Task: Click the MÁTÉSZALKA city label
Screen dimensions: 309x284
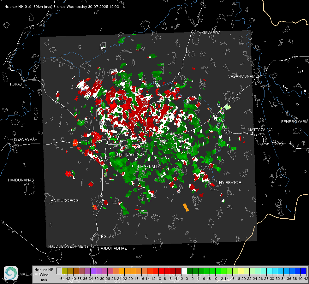Action: (x=260, y=130)
